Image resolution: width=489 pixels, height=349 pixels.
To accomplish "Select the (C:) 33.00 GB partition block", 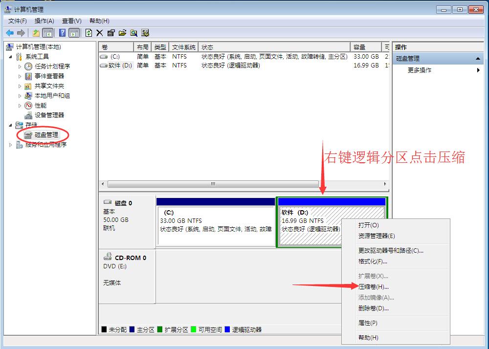I will point(216,222).
